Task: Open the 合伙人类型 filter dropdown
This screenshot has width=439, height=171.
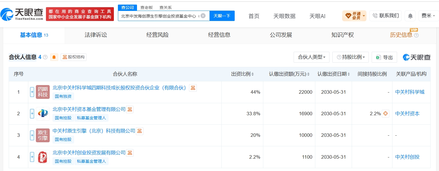Action: (312, 57)
